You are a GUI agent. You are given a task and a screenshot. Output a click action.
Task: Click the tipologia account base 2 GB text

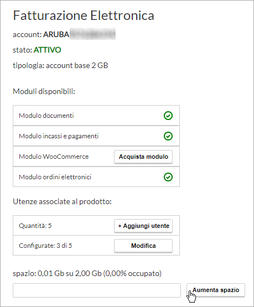60,65
